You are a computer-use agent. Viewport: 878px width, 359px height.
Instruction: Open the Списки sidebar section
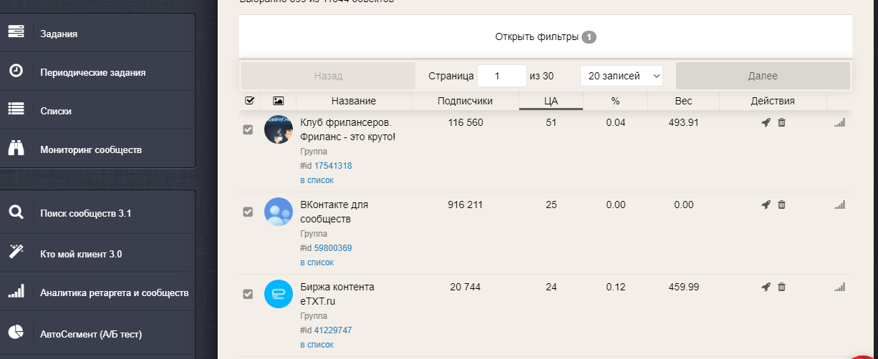(x=56, y=112)
